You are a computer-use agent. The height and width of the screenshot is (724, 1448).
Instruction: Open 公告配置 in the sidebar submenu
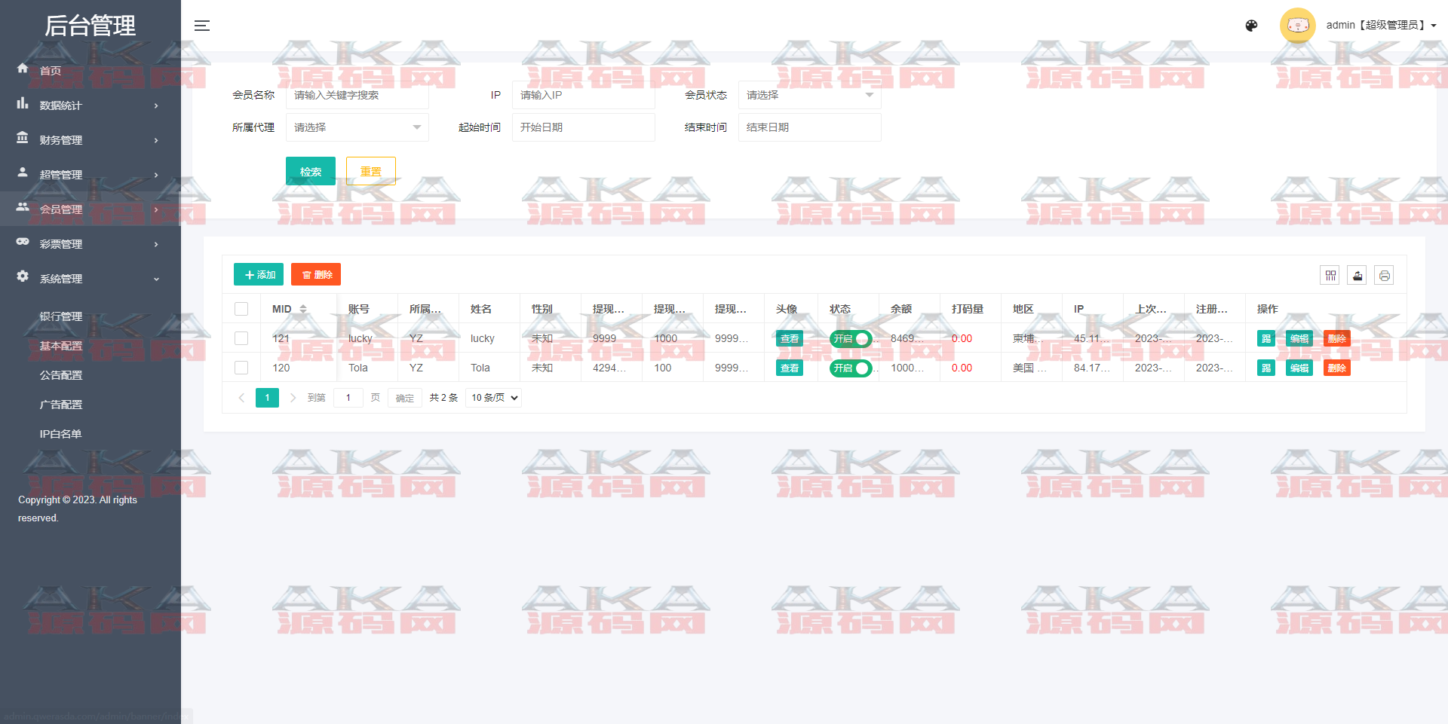coord(61,375)
